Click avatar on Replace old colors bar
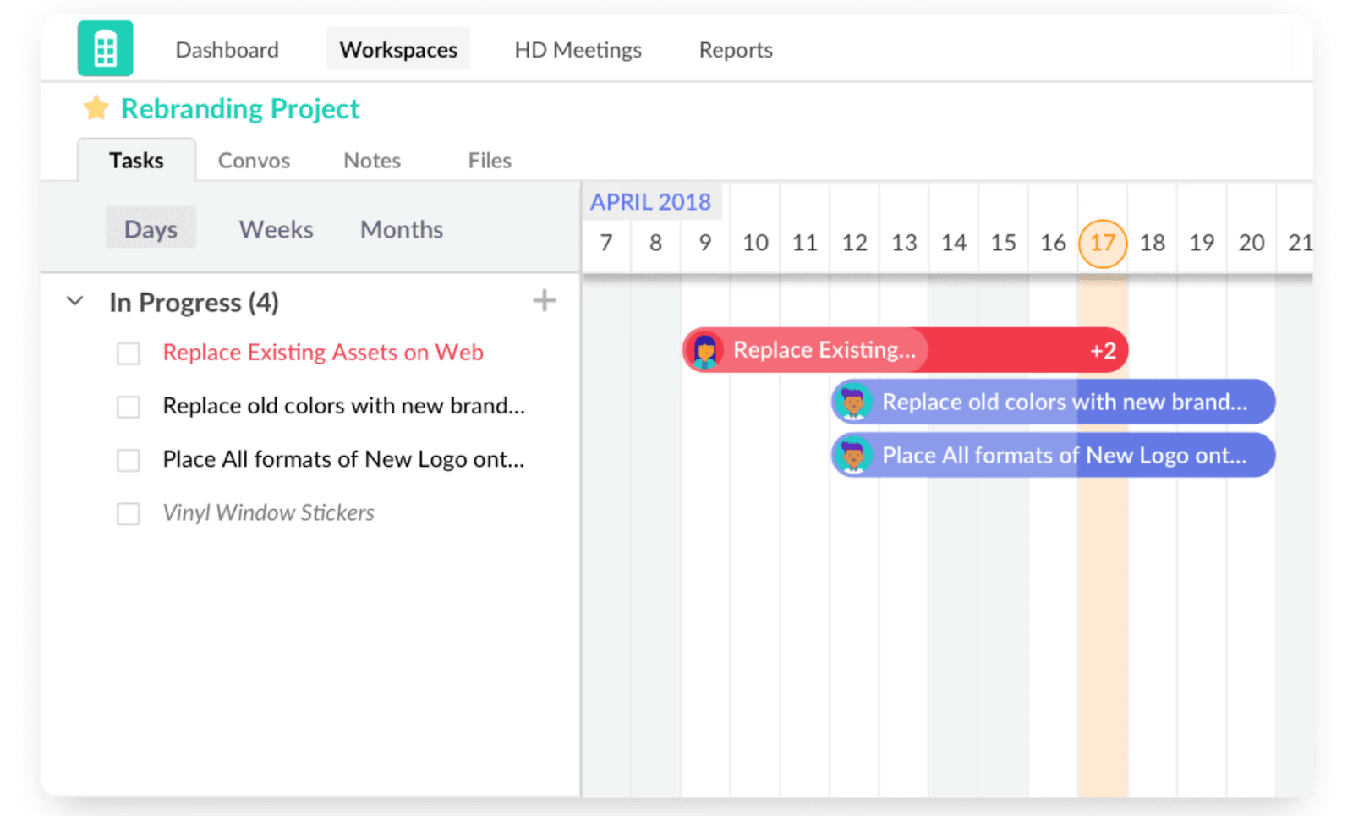 tap(852, 402)
